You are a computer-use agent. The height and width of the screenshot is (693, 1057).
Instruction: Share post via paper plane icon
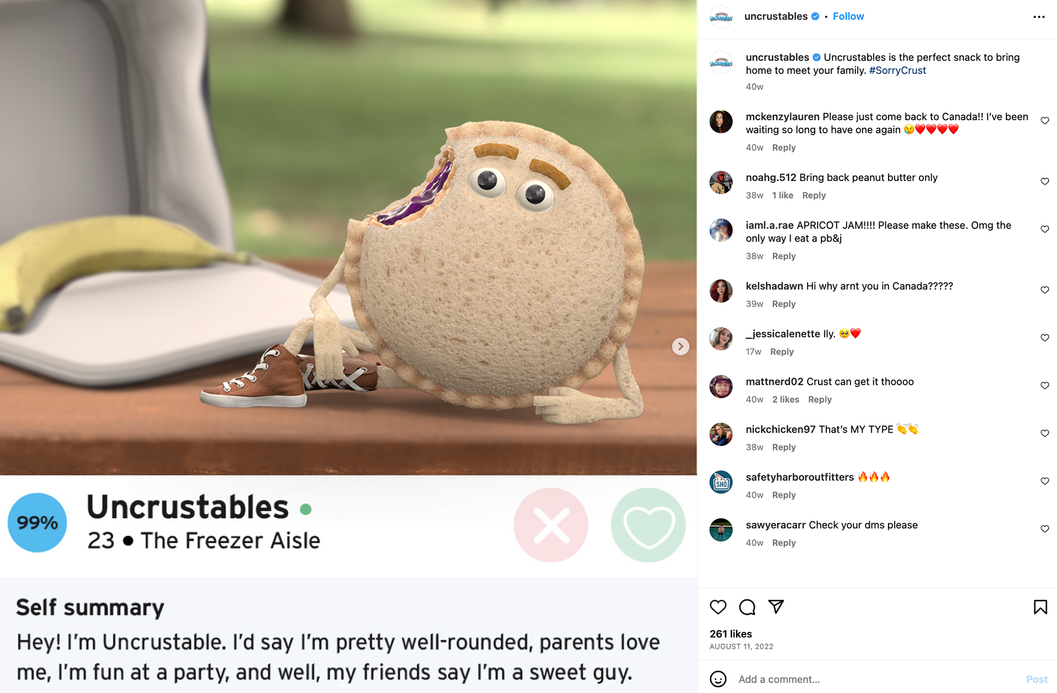tap(776, 607)
